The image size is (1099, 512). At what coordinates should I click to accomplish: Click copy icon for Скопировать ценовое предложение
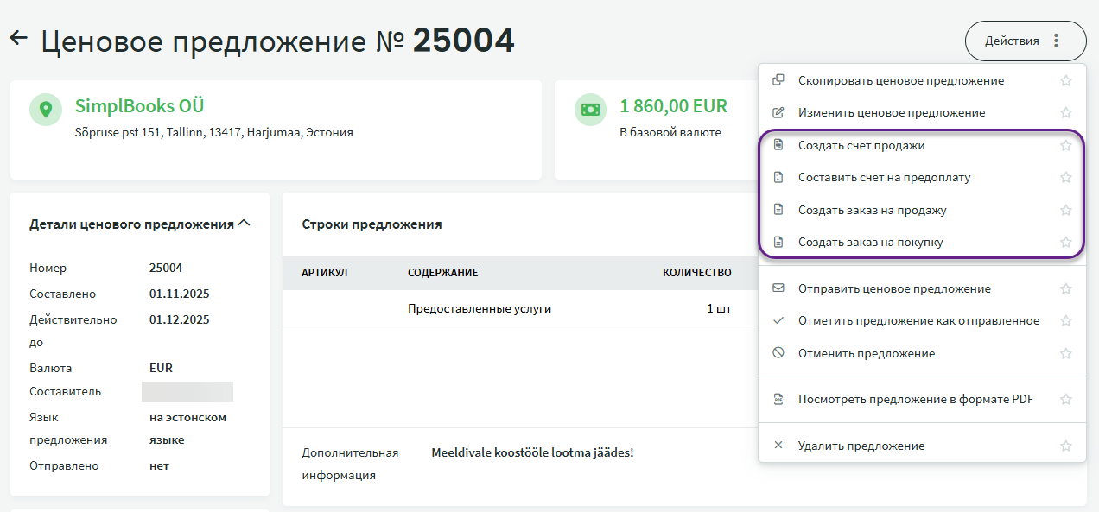coord(778,80)
